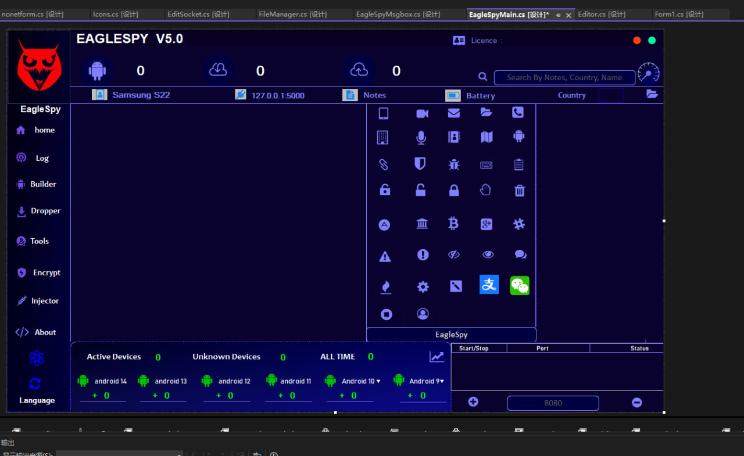Expand the Android 9 dropdown arrow

[x=442, y=381]
